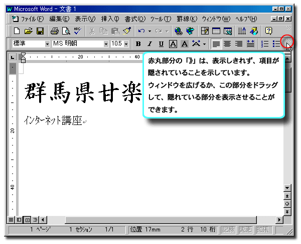Set justified text alignment
The image size is (301, 244).
(216, 44)
